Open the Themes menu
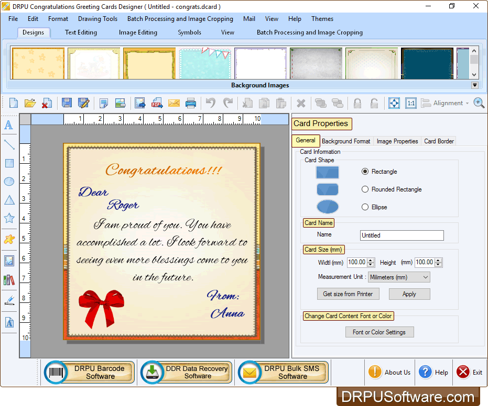The width and height of the screenshot is (488, 406). [322, 19]
